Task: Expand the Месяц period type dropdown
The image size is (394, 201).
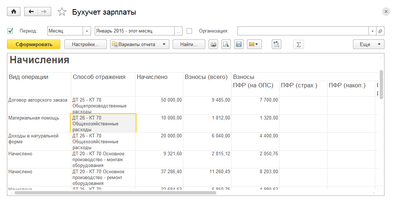Action: coord(87,31)
